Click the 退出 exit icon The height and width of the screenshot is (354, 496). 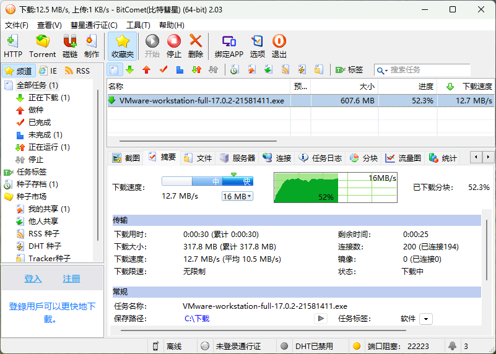(x=279, y=46)
